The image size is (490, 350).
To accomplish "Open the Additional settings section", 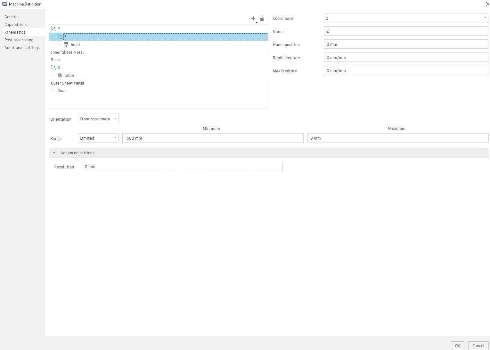I will click(x=22, y=48).
